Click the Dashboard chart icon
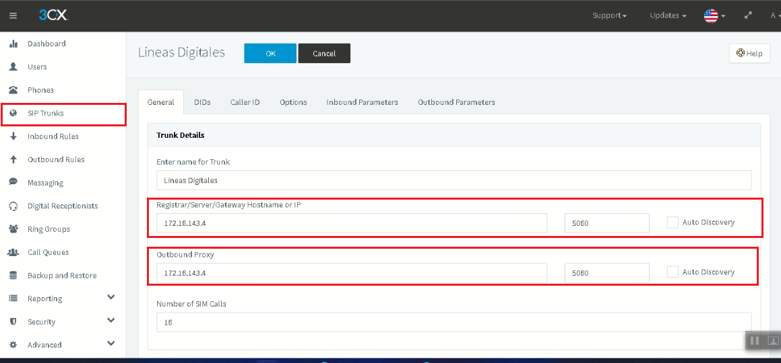 [x=13, y=44]
